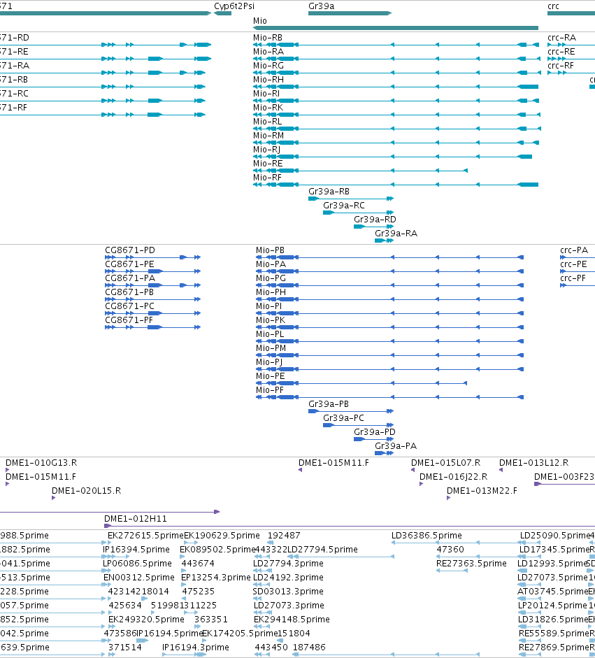Screen dimensions: 595x658
Task: Click the Gr39a-RA transcript label
Action: 396,234
